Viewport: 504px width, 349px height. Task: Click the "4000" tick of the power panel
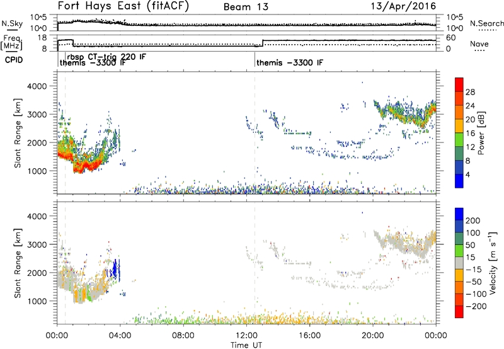[x=37, y=86]
